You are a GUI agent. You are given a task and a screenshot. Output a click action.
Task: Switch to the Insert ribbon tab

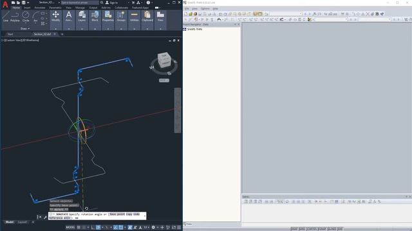click(27, 8)
